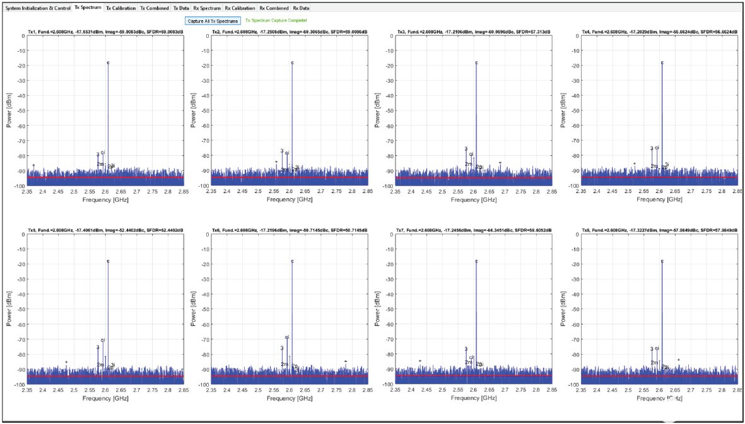Click the Tx3 plot title with SFDR=57.313dB
Viewport: 745px width, 424px height.
click(474, 32)
